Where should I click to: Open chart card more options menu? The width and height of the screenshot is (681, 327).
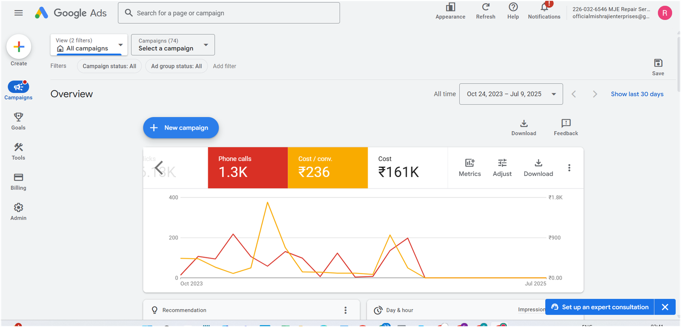tap(569, 168)
